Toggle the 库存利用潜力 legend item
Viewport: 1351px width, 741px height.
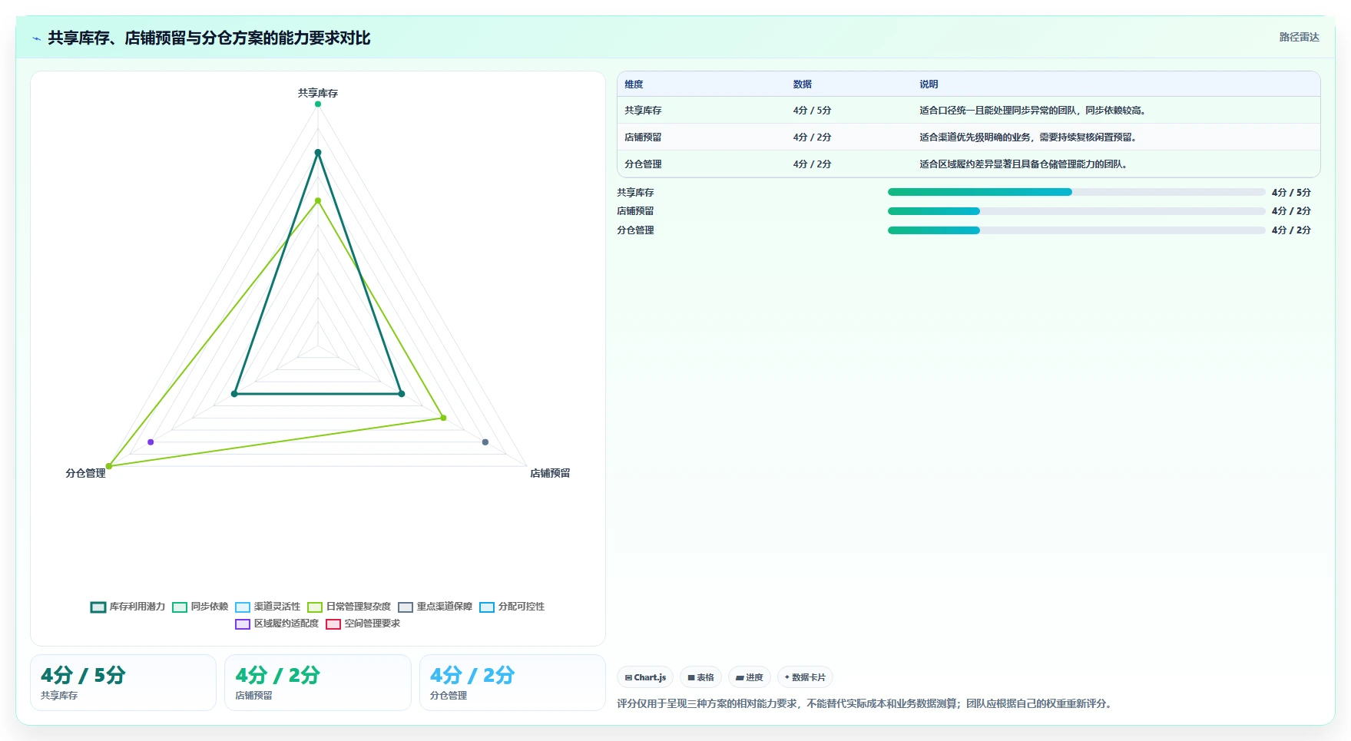127,607
